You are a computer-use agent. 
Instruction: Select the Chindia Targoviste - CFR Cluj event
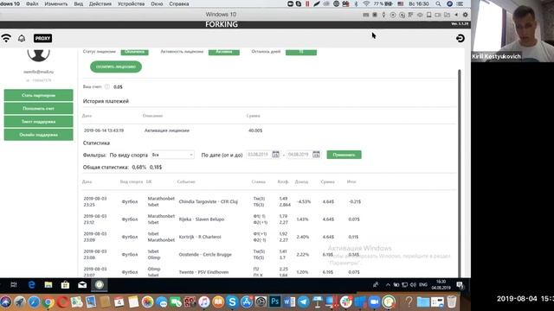click(x=208, y=201)
